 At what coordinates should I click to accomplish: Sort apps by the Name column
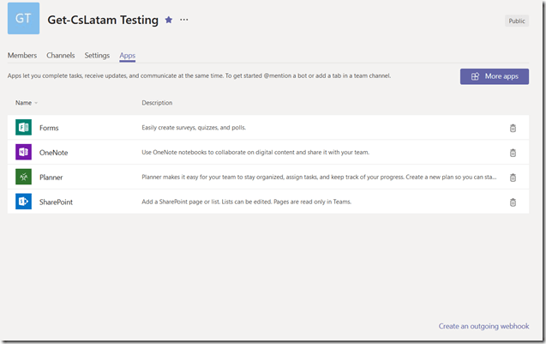pyautogui.click(x=26, y=103)
